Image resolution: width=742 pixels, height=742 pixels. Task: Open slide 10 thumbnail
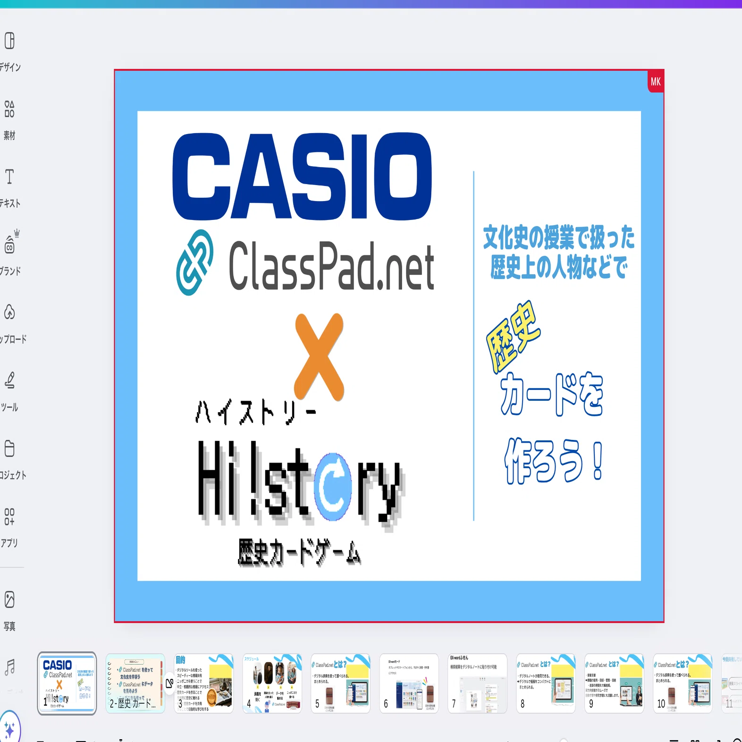pos(683,683)
